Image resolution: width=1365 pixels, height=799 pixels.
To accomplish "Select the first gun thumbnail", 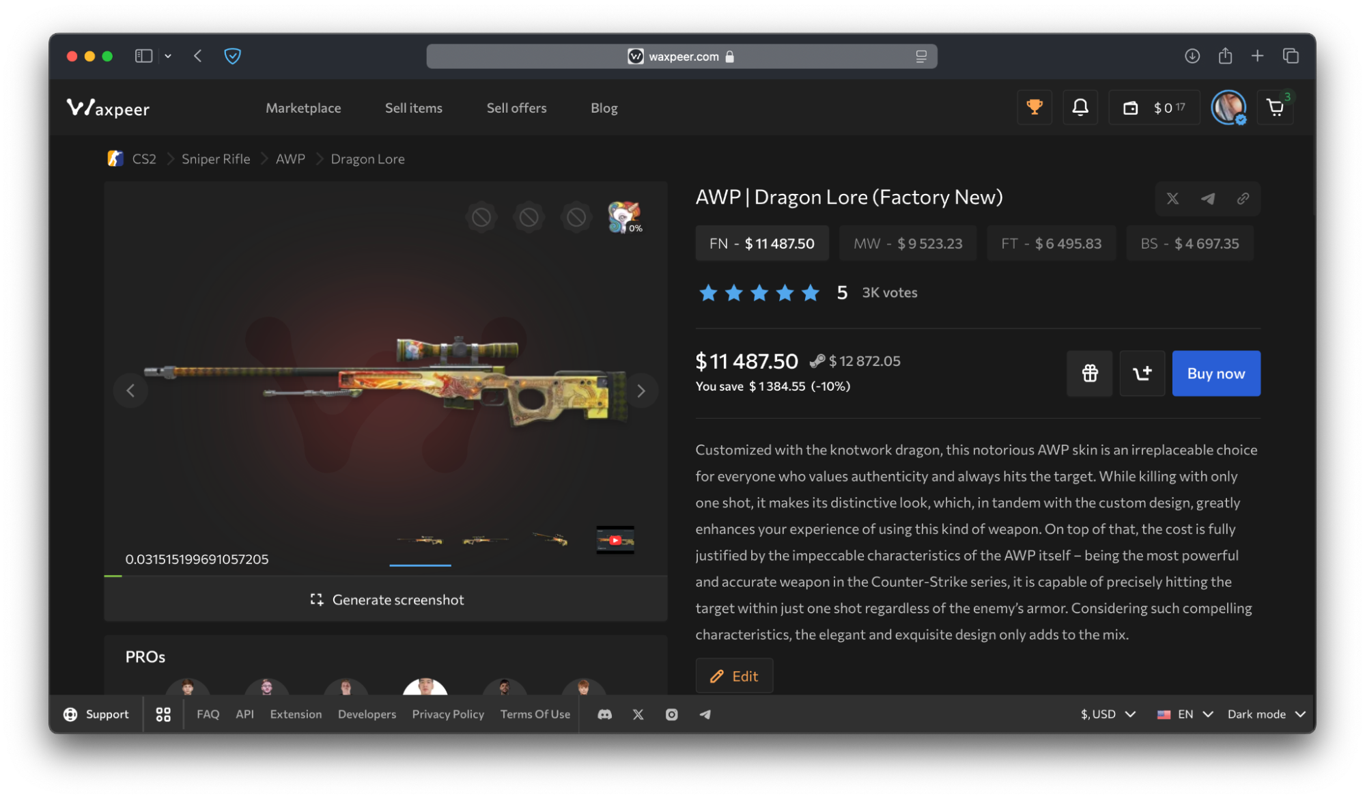I will click(420, 540).
